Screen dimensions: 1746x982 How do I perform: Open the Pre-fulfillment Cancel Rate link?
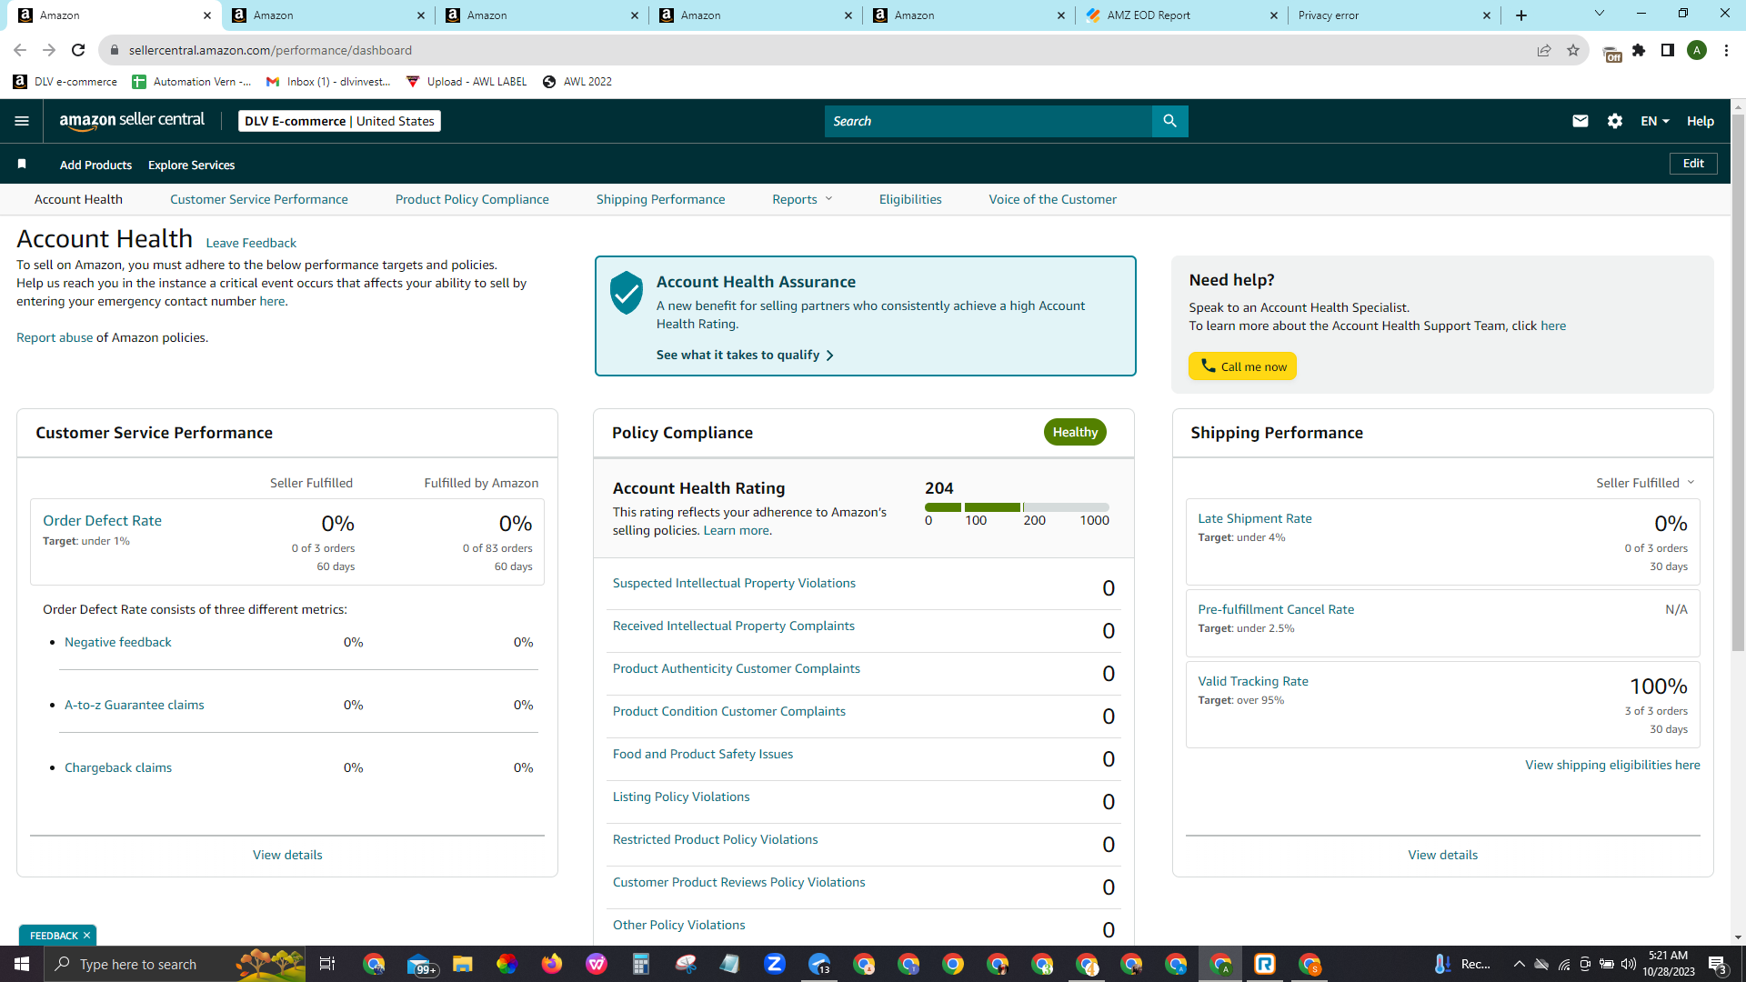pyautogui.click(x=1276, y=609)
